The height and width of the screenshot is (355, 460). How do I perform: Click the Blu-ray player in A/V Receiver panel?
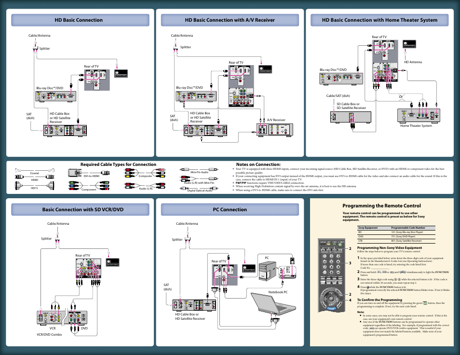[x=196, y=96]
